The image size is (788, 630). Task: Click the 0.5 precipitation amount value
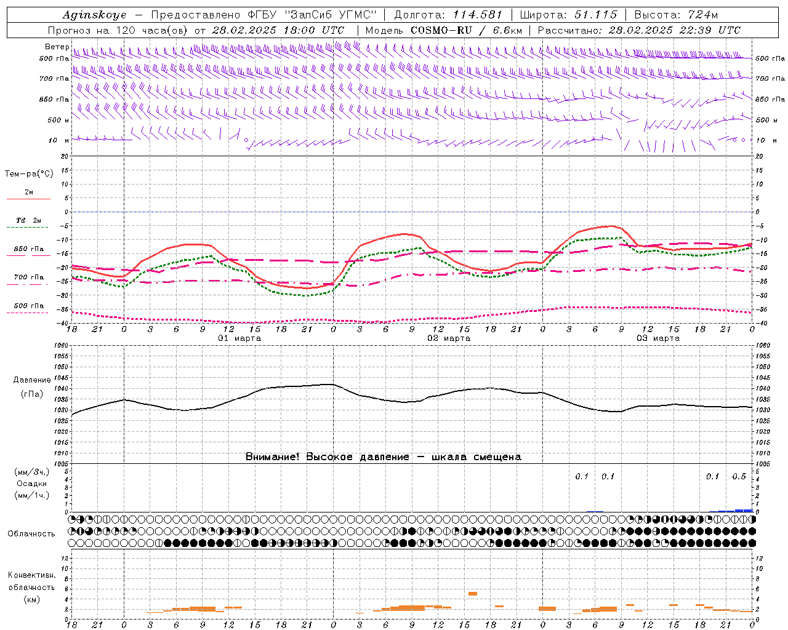(739, 477)
